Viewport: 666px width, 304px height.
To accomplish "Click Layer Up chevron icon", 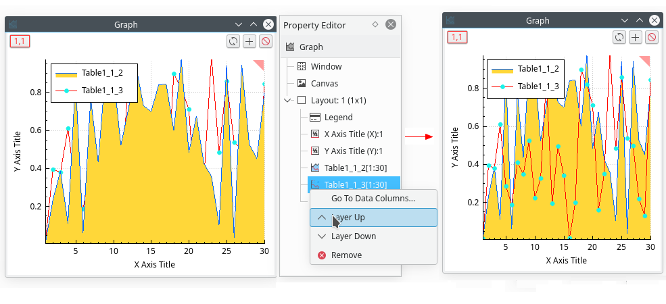I will click(x=322, y=217).
